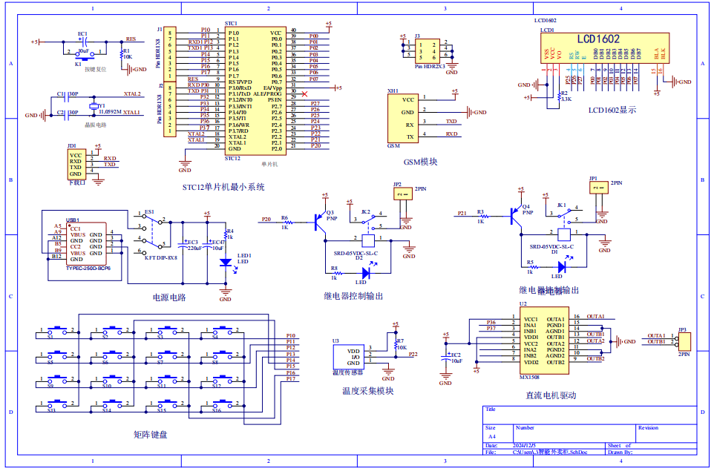714x474 pixels.
Task: Click the XH1 GSM module block
Action: (403, 118)
